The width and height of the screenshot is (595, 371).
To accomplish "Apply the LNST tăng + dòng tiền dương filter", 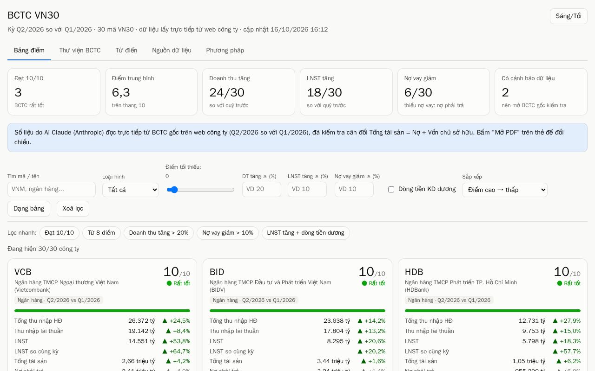I will (x=306, y=233).
